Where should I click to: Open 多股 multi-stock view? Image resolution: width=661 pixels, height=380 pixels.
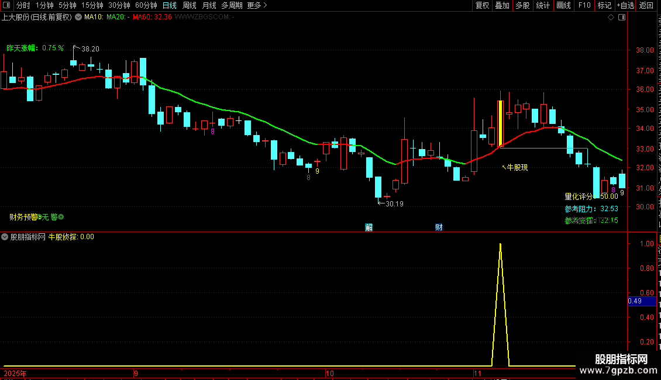522,5
